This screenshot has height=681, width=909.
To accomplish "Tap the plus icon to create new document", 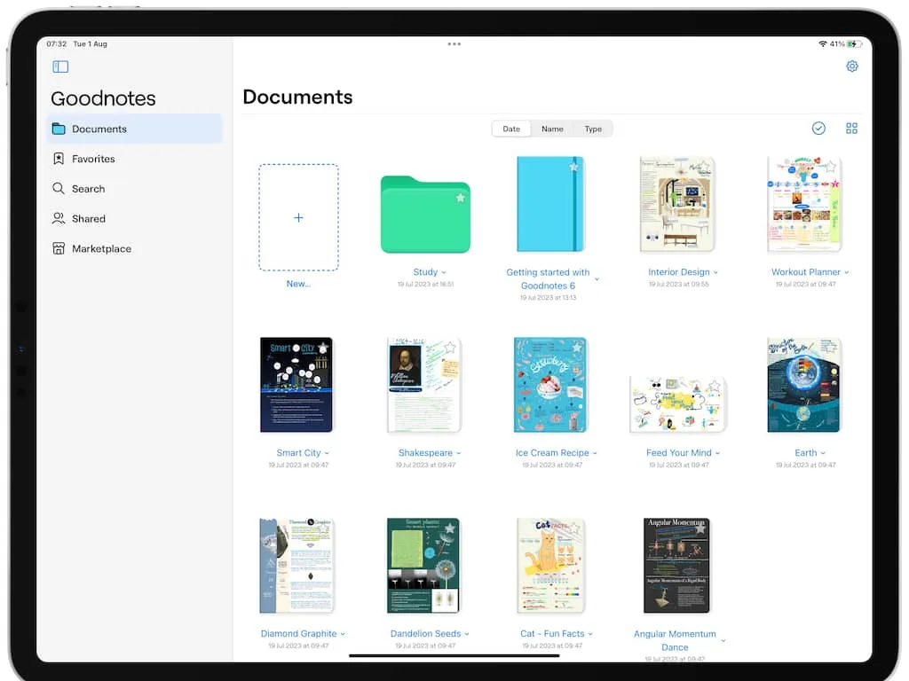I will pos(298,218).
